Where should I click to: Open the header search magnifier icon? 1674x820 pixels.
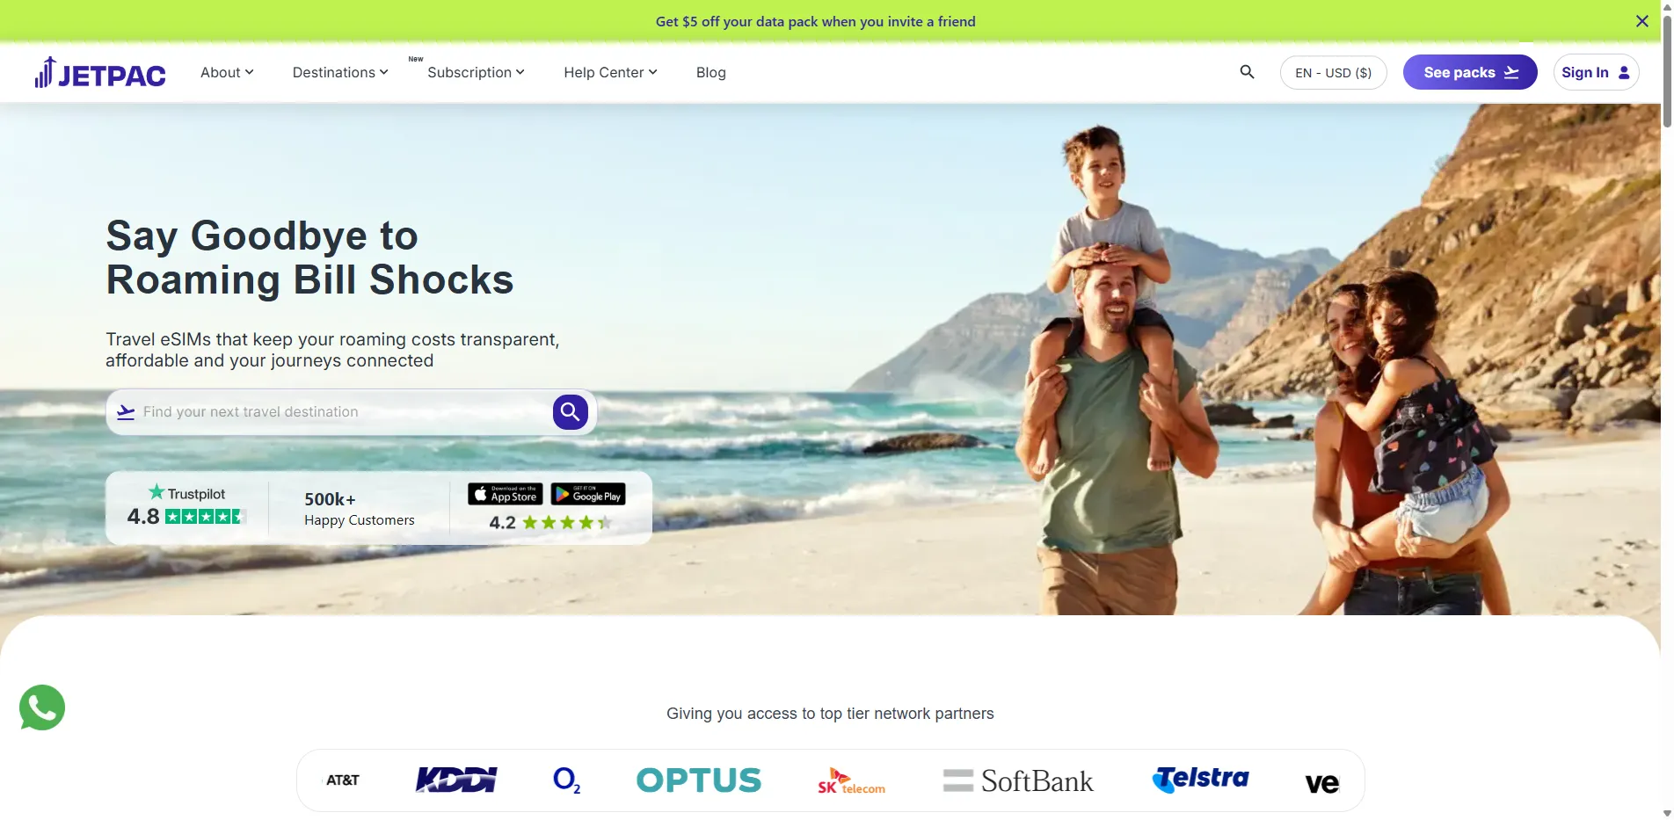click(x=1247, y=72)
